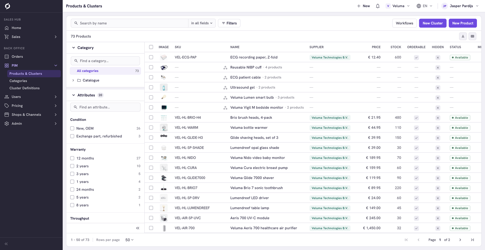Click the plus New icon in header
The height and width of the screenshot is (250, 485).
coord(359,6)
